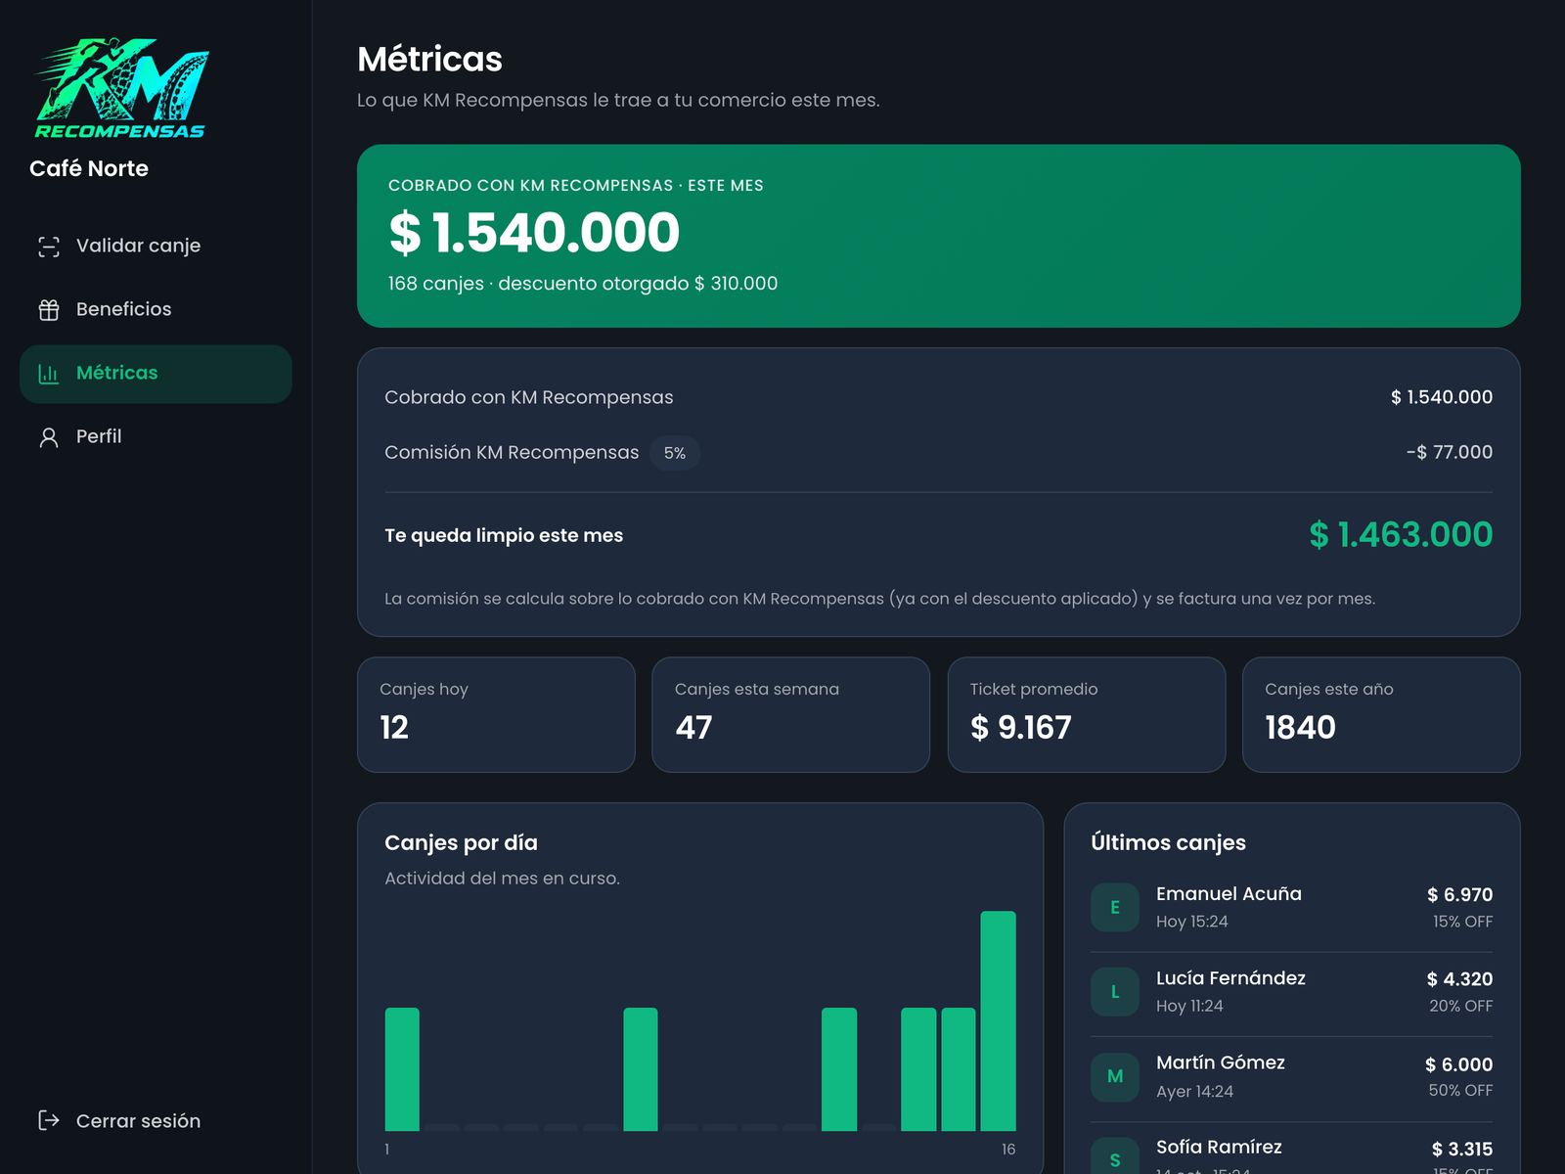
Task: Select the Canjes esta semana card
Action: pyautogui.click(x=790, y=714)
